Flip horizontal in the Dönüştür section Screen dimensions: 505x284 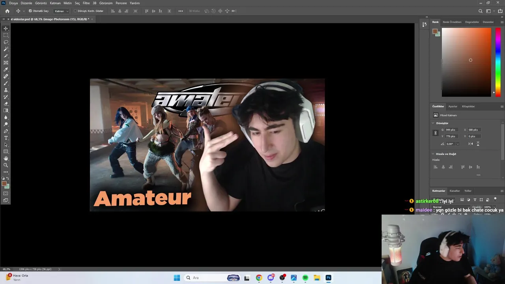470,144
